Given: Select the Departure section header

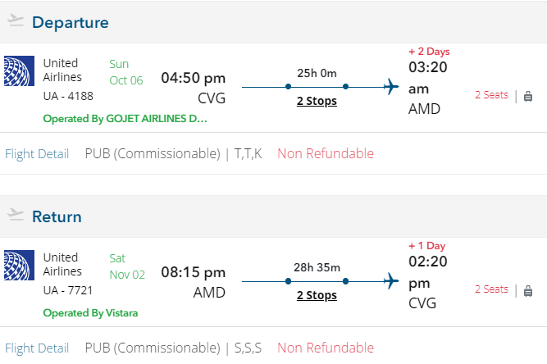Looking at the screenshot, I should (70, 22).
